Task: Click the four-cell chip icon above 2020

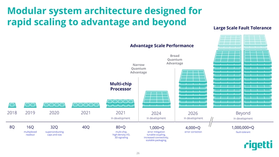Action: pos(54,105)
